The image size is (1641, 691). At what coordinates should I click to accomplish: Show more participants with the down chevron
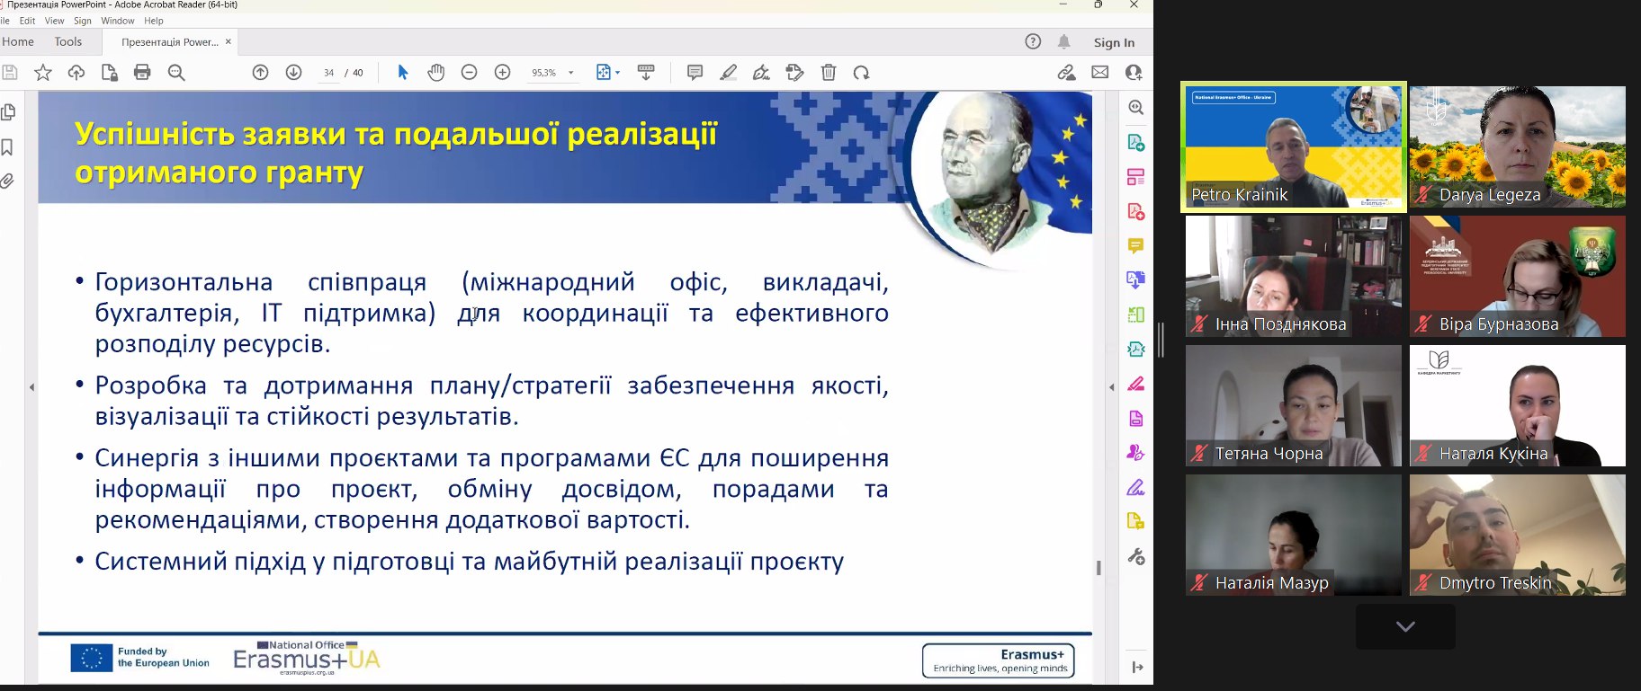point(1405,626)
